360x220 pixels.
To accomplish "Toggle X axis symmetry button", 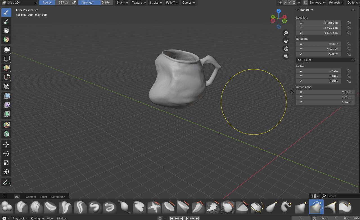I will click(x=285, y=3).
